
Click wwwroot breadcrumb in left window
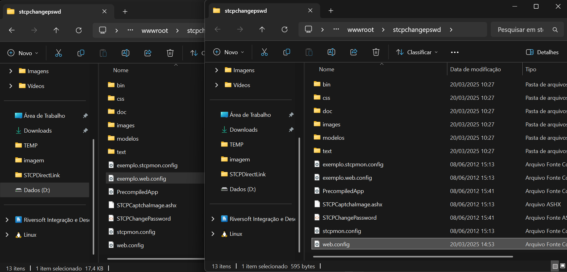pyautogui.click(x=155, y=31)
